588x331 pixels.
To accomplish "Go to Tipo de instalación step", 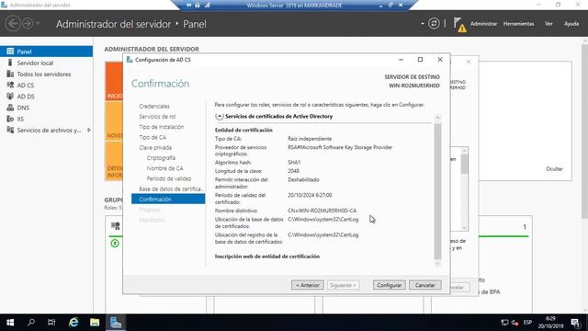I will (162, 127).
